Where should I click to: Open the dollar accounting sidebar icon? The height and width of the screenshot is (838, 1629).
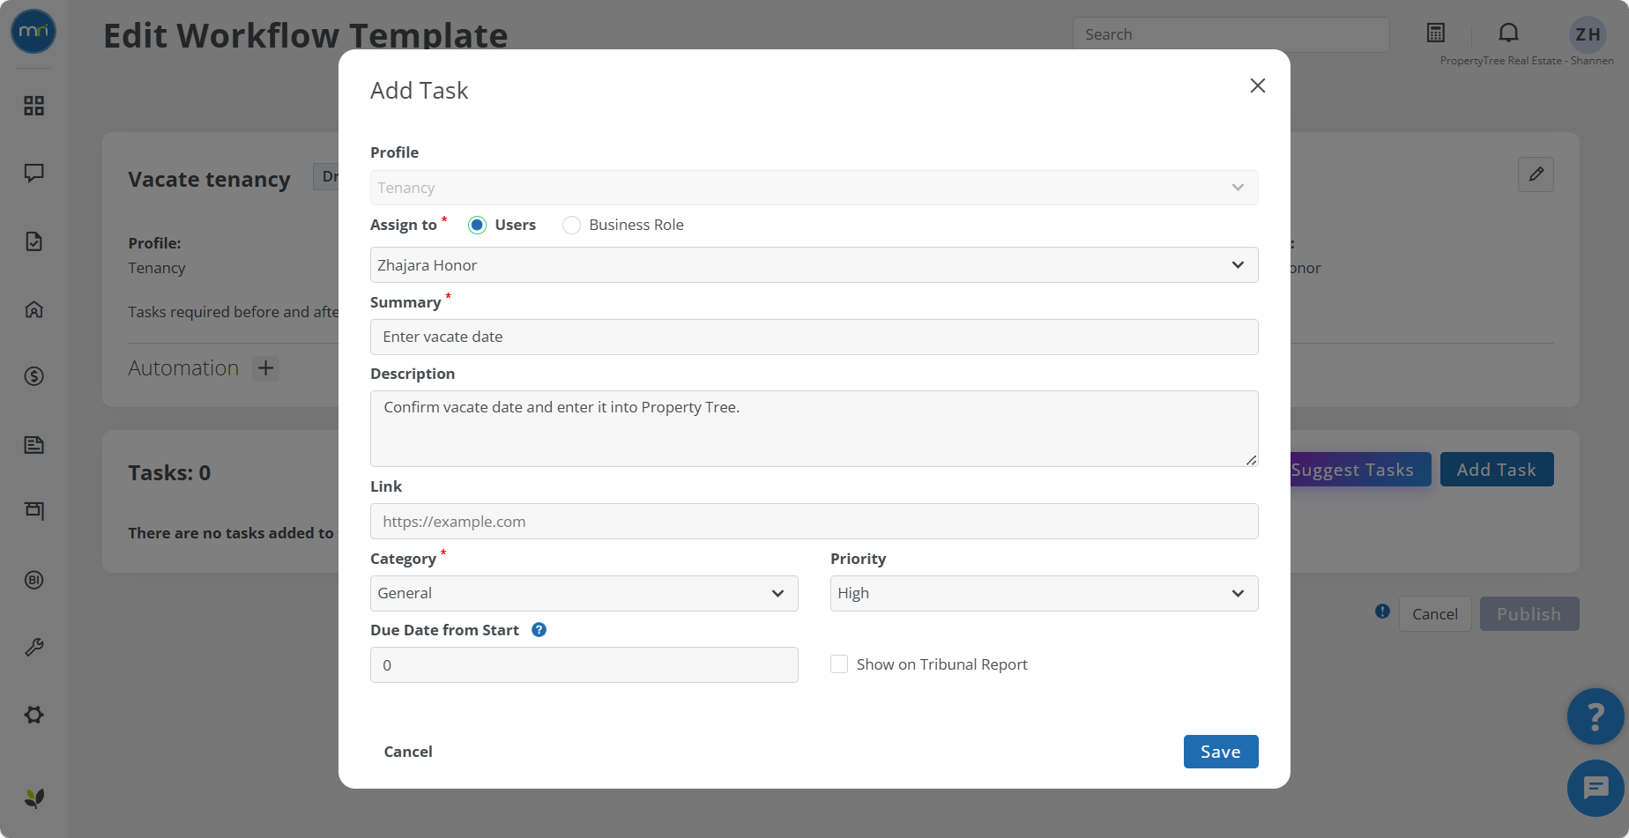(33, 376)
